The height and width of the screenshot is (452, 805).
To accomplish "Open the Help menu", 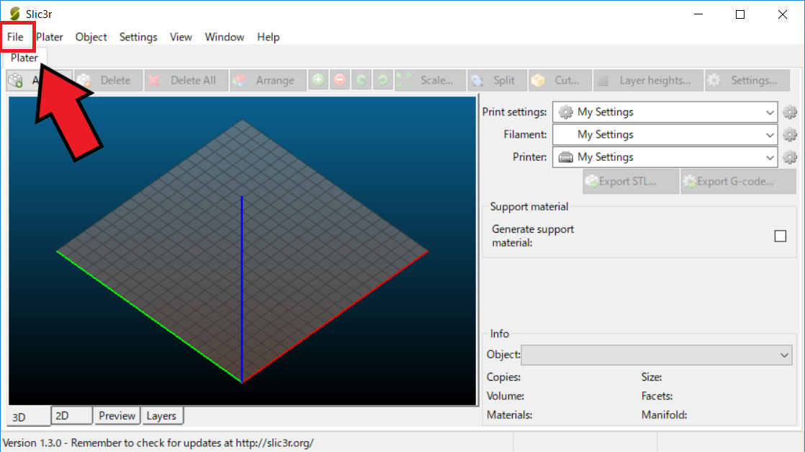I will click(268, 37).
